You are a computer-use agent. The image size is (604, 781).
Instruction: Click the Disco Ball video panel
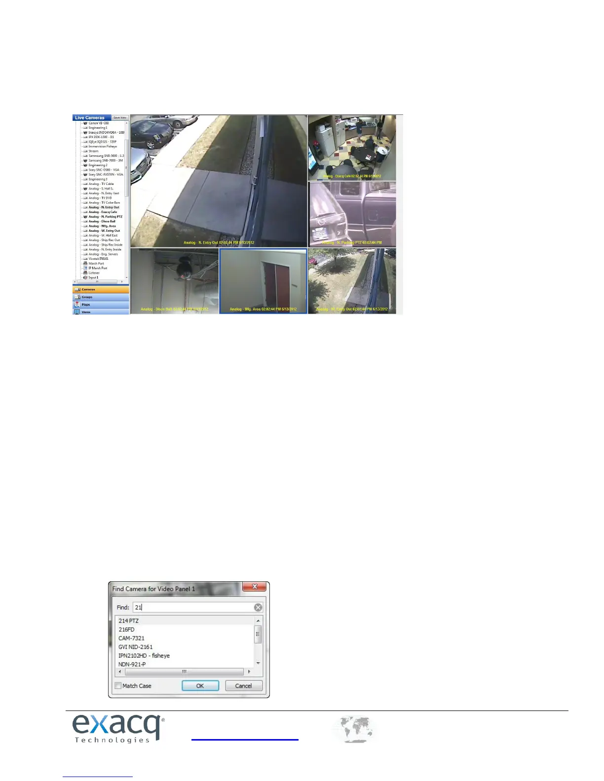[175, 281]
